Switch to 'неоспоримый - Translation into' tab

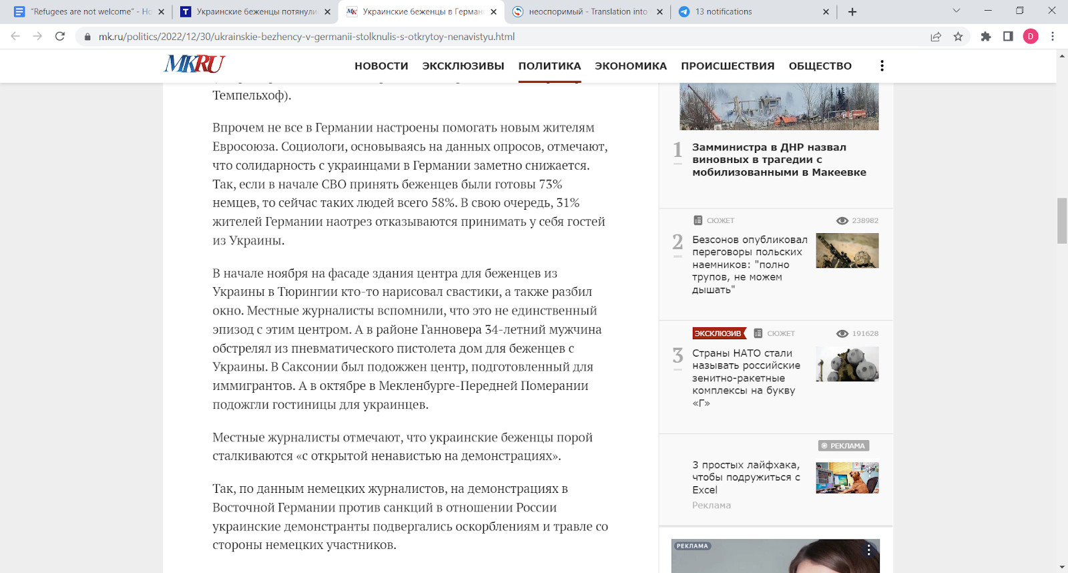point(587,11)
